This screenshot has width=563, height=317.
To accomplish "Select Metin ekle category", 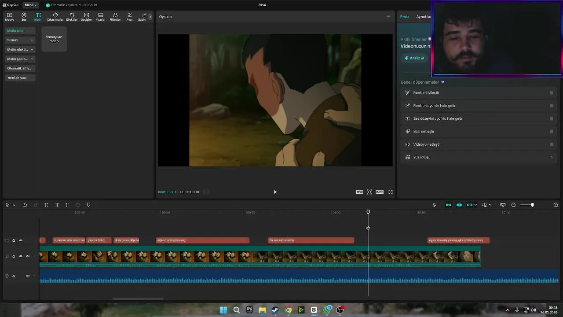I will point(20,31).
